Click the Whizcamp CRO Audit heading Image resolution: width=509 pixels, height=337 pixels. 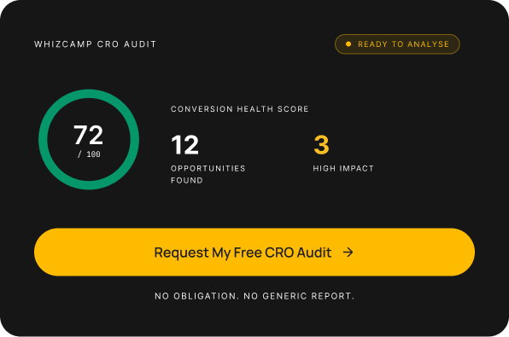[95, 44]
